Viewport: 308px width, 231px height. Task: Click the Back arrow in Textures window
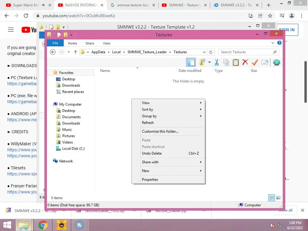click(53, 52)
